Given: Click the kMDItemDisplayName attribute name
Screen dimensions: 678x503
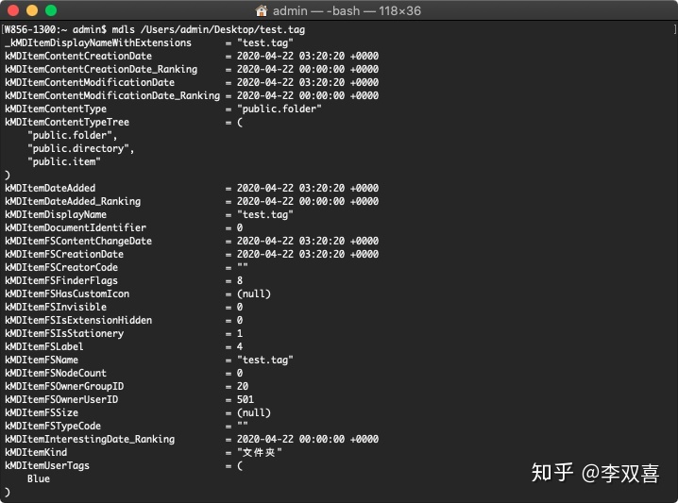Looking at the screenshot, I should (56, 215).
